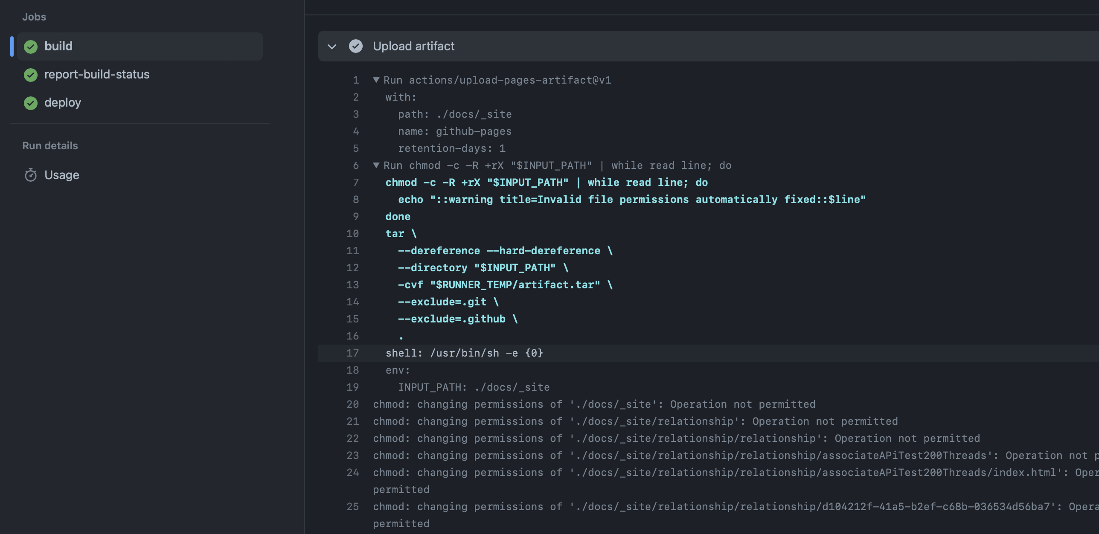Click the check icon next to deploy job
The width and height of the screenshot is (1099, 534).
tap(30, 103)
